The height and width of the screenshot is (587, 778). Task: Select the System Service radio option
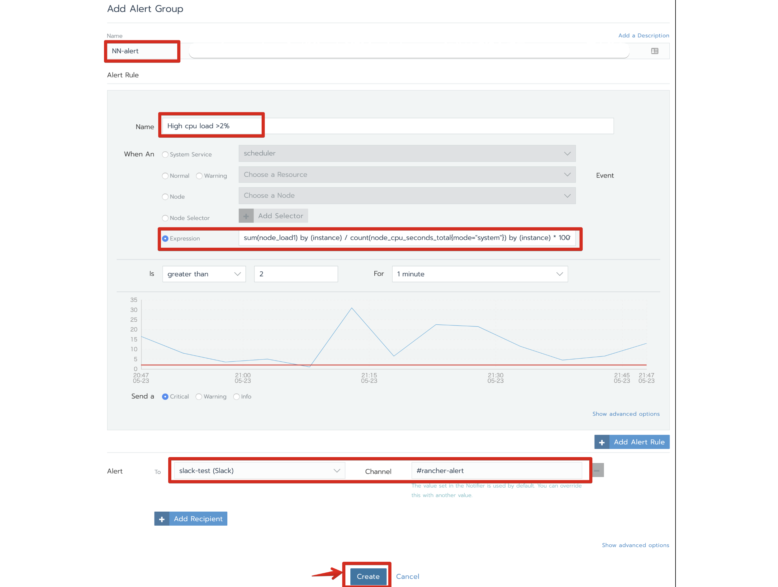coord(165,155)
